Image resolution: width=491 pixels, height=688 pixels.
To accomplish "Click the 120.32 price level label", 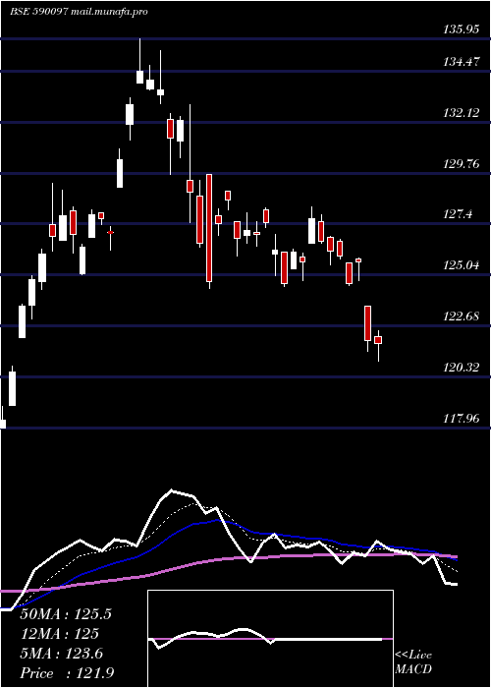I will pyautogui.click(x=462, y=368).
